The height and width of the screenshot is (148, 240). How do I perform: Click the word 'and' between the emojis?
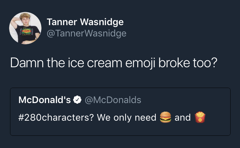coord(183,118)
